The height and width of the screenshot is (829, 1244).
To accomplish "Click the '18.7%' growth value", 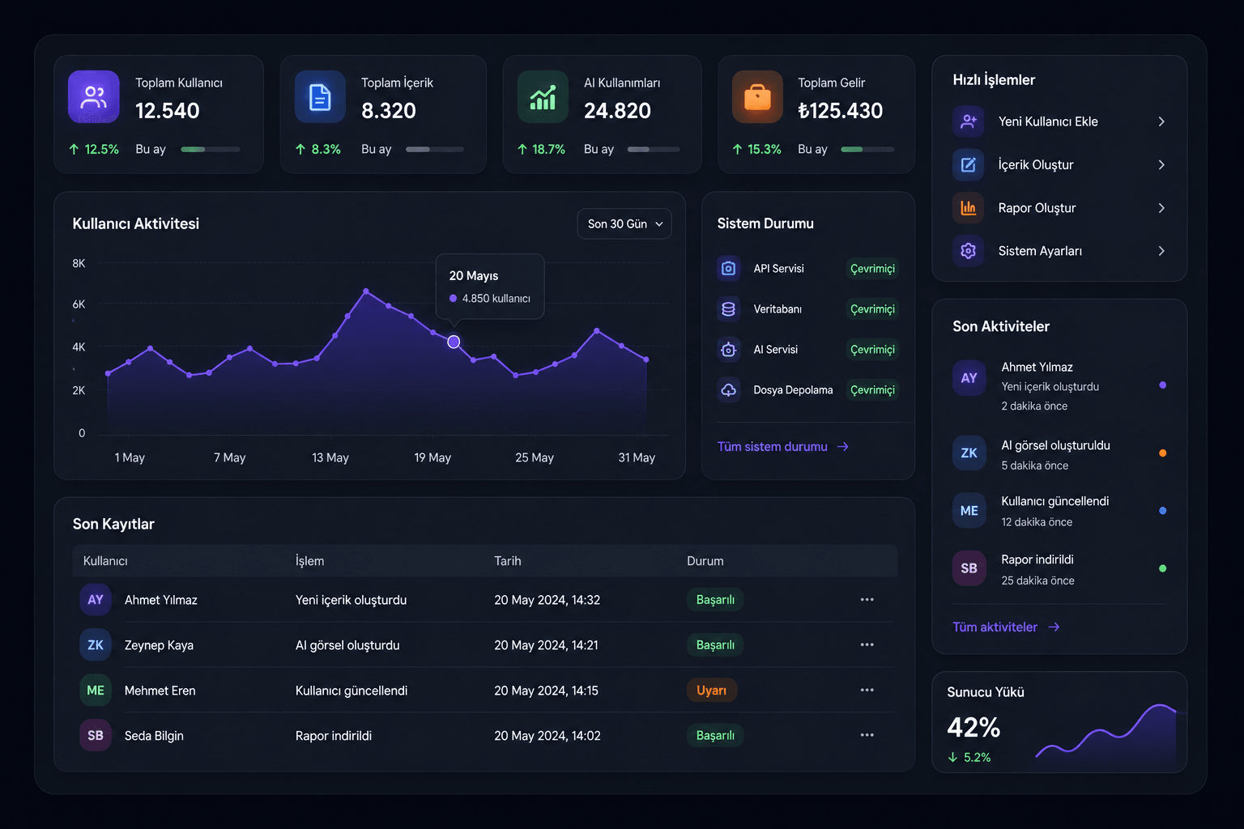I will (548, 150).
